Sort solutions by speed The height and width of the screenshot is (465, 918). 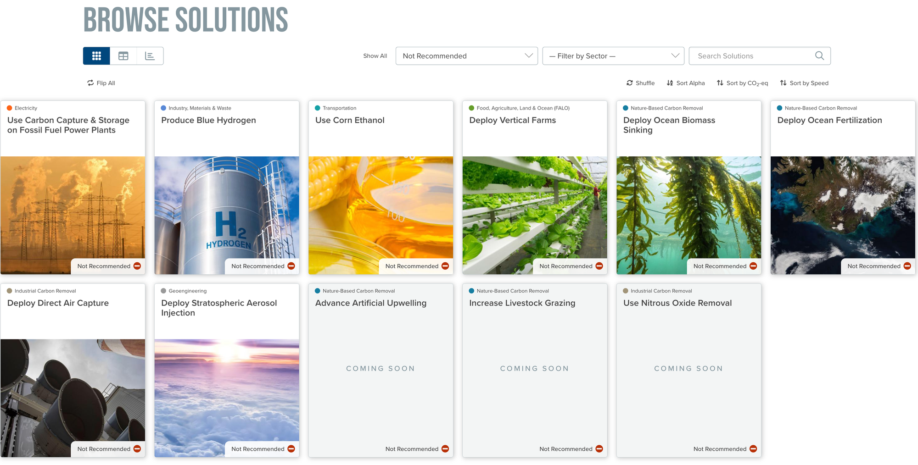(804, 83)
